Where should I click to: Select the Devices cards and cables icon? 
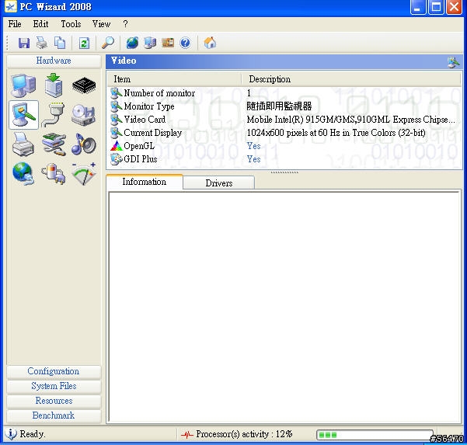coord(54,144)
